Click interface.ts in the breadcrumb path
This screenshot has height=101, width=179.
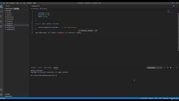(x=35, y=9)
